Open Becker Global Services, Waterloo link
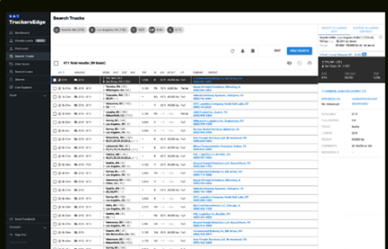This screenshot has height=249, width=388. [216, 129]
